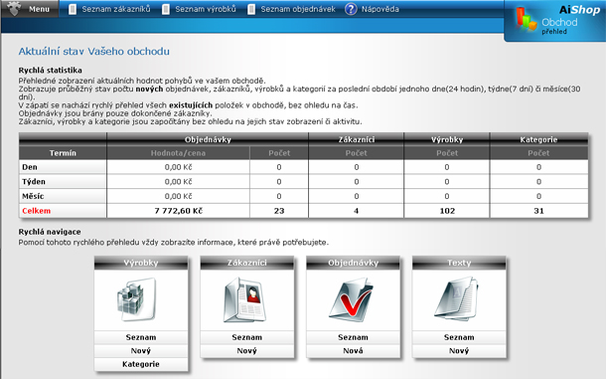Open Seznam under Texty card
This screenshot has width=606, height=379.
point(459,337)
